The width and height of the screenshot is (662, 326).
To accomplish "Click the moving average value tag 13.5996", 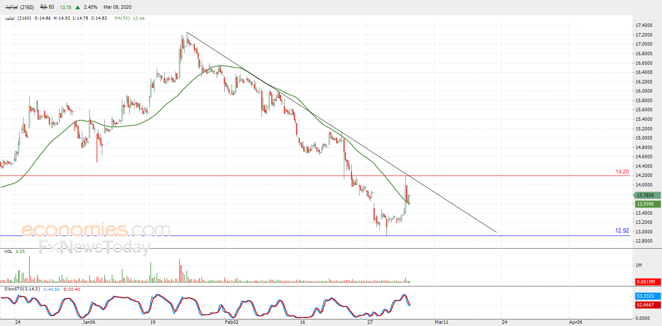I will coord(648,204).
